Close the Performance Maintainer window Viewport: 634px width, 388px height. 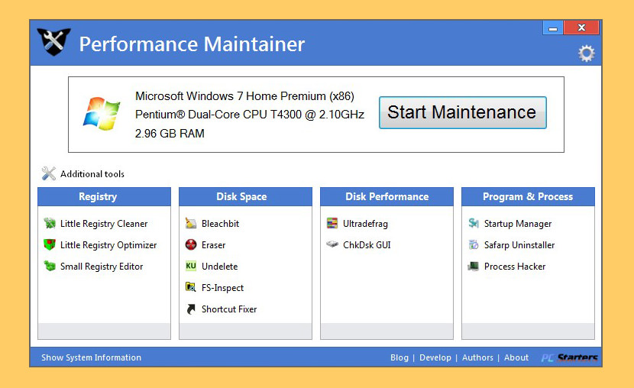pyautogui.click(x=581, y=28)
